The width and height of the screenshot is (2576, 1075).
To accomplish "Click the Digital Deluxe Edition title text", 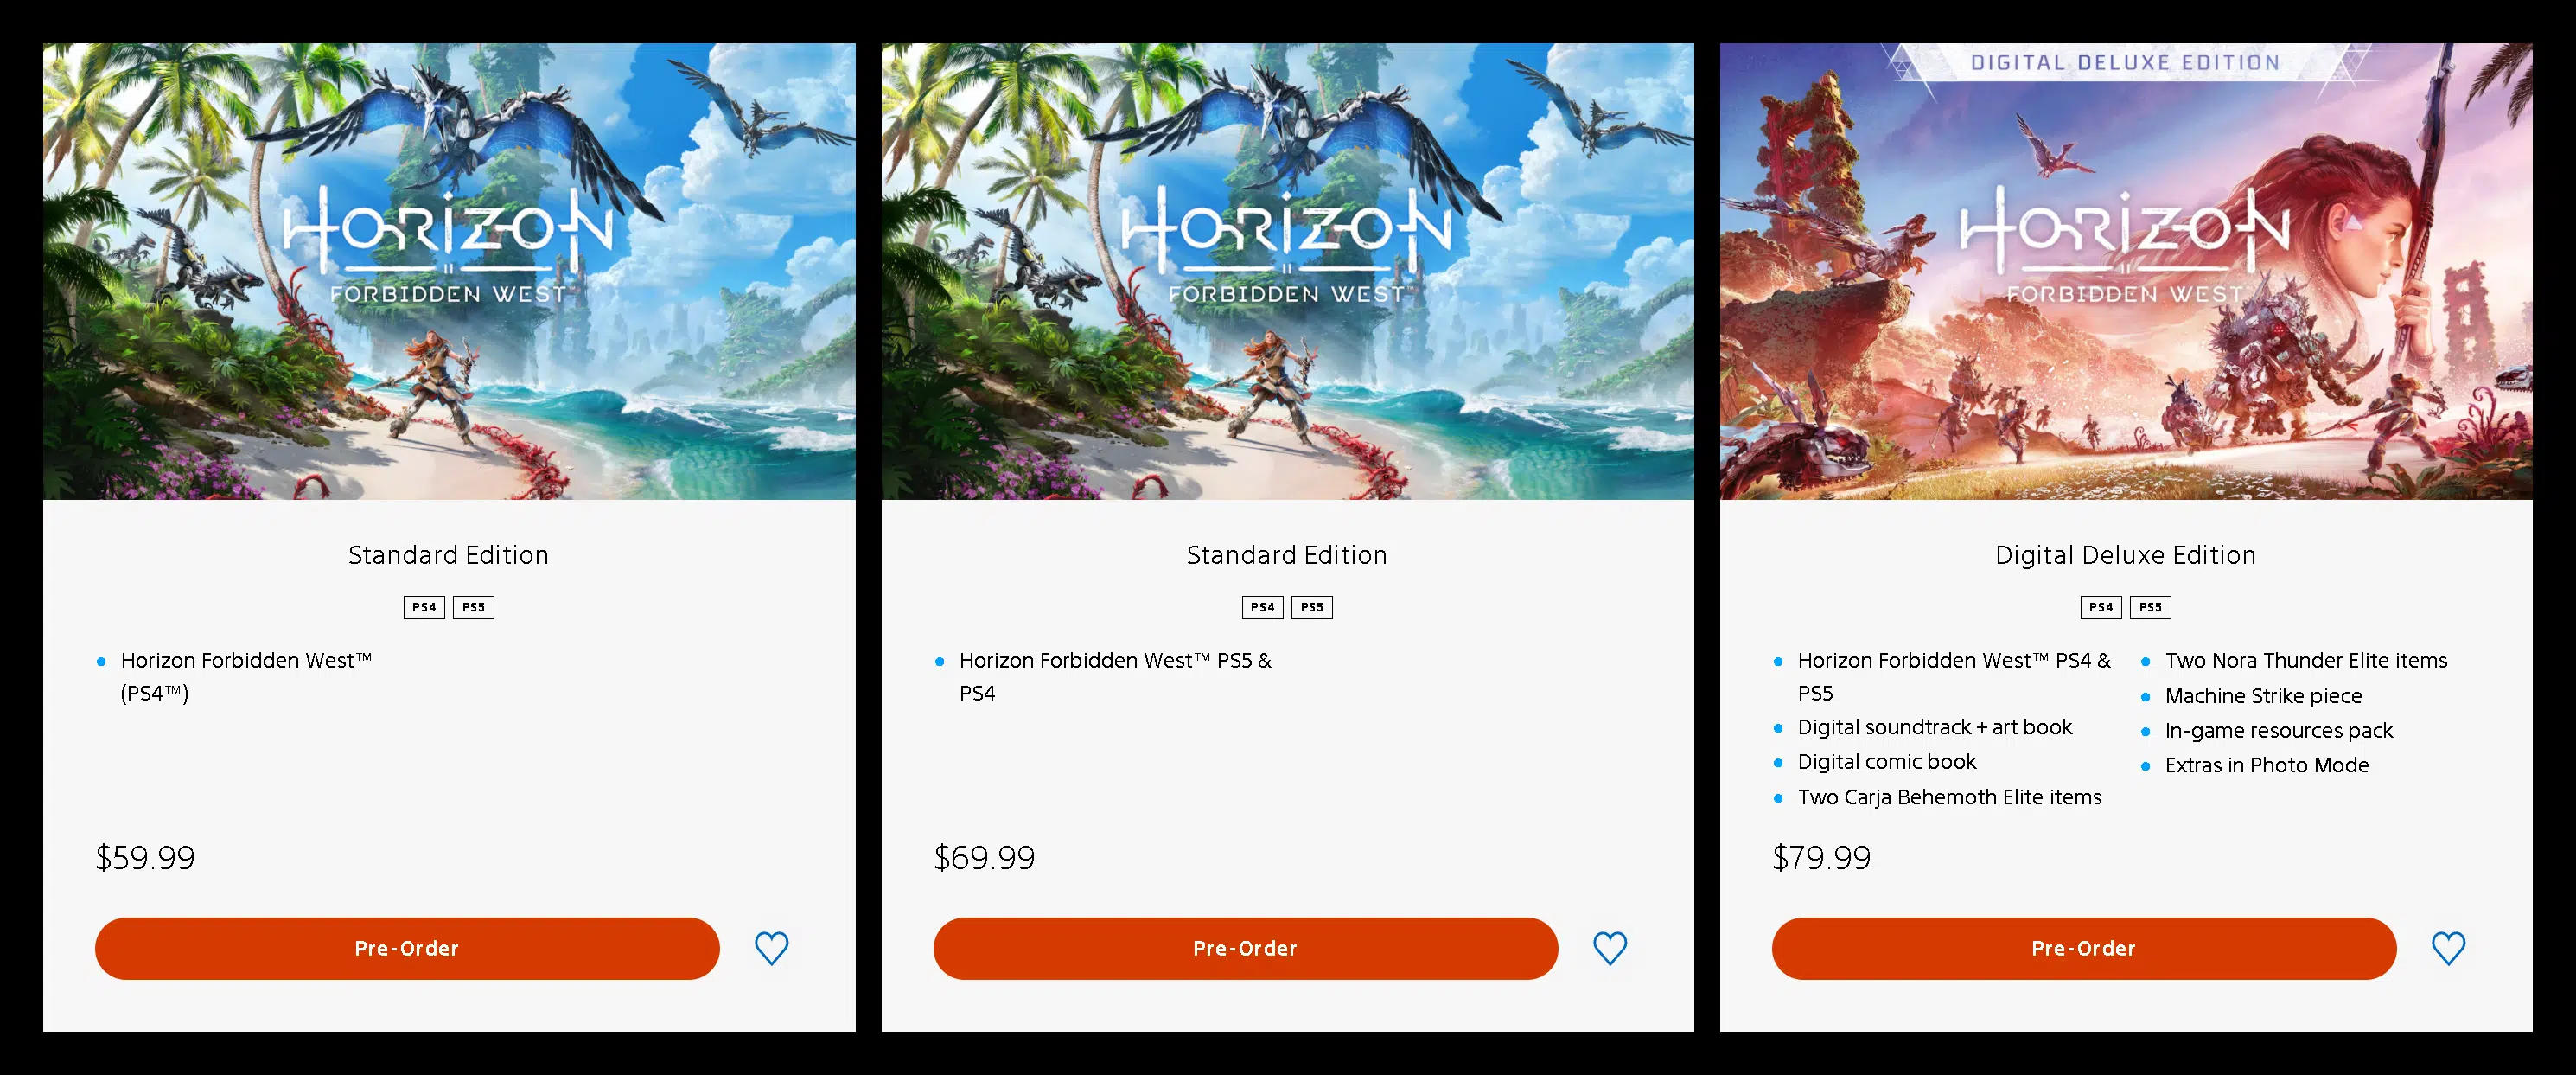I will 2126,555.
